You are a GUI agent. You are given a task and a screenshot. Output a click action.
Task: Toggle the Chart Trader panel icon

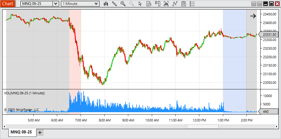point(157,4)
